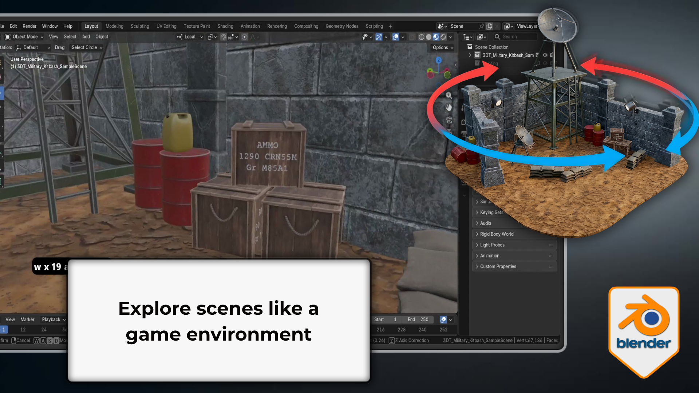Add a new workspace with plus
The height and width of the screenshot is (393, 699).
(x=390, y=27)
